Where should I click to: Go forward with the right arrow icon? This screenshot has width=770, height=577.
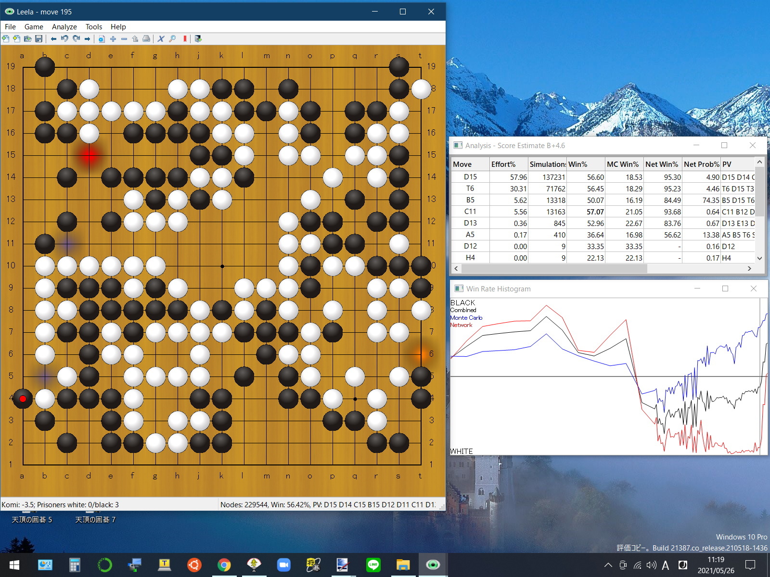(x=87, y=39)
